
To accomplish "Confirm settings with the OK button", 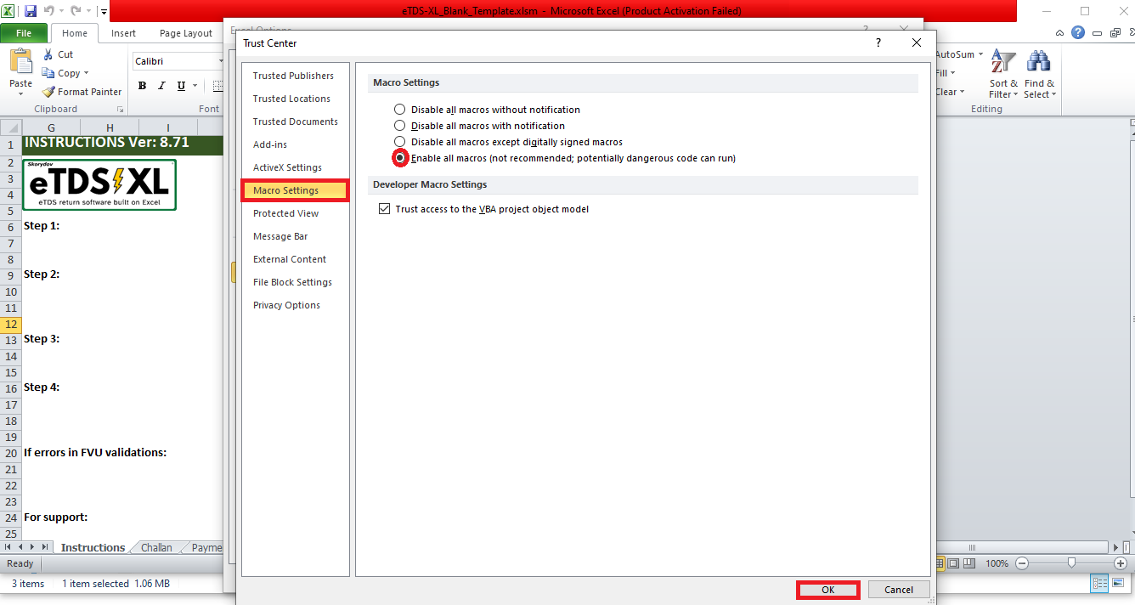I will (827, 589).
